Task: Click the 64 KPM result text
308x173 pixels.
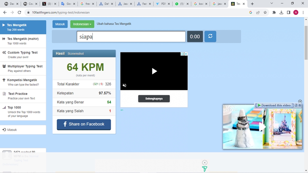Action: (85, 67)
